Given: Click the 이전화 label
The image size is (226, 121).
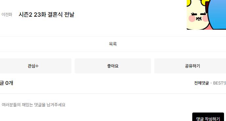Looking at the screenshot, I should (x=7, y=14).
